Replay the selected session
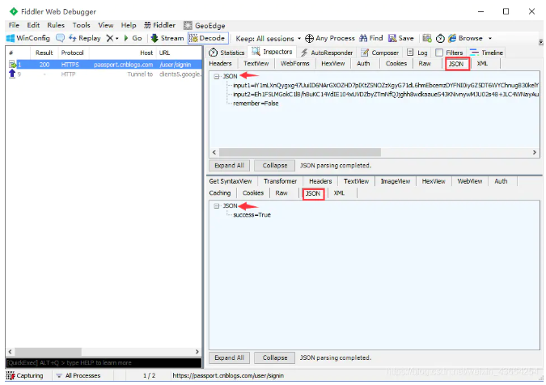Screen dimensions: 546x385 [85, 38]
